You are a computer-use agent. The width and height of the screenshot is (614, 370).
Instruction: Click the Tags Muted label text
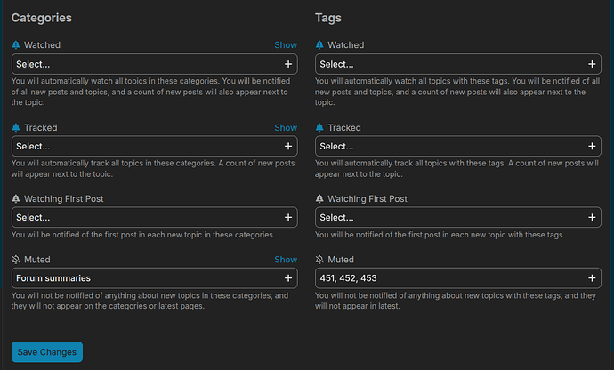click(x=341, y=260)
